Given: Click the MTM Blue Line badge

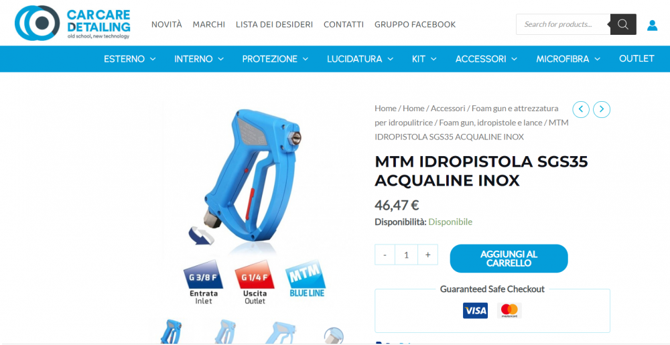Looking at the screenshot, I should point(306,279).
